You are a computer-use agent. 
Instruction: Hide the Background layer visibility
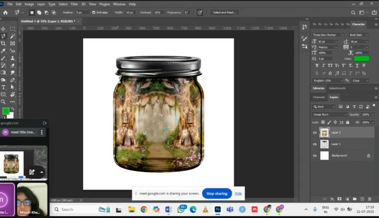point(315,156)
